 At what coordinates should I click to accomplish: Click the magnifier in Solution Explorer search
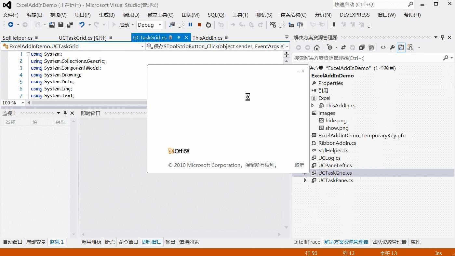[x=445, y=58]
